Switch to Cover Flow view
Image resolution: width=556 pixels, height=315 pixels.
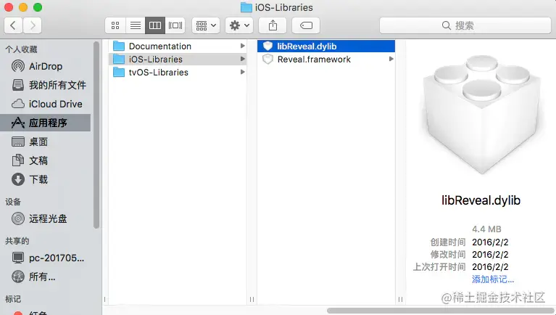175,25
